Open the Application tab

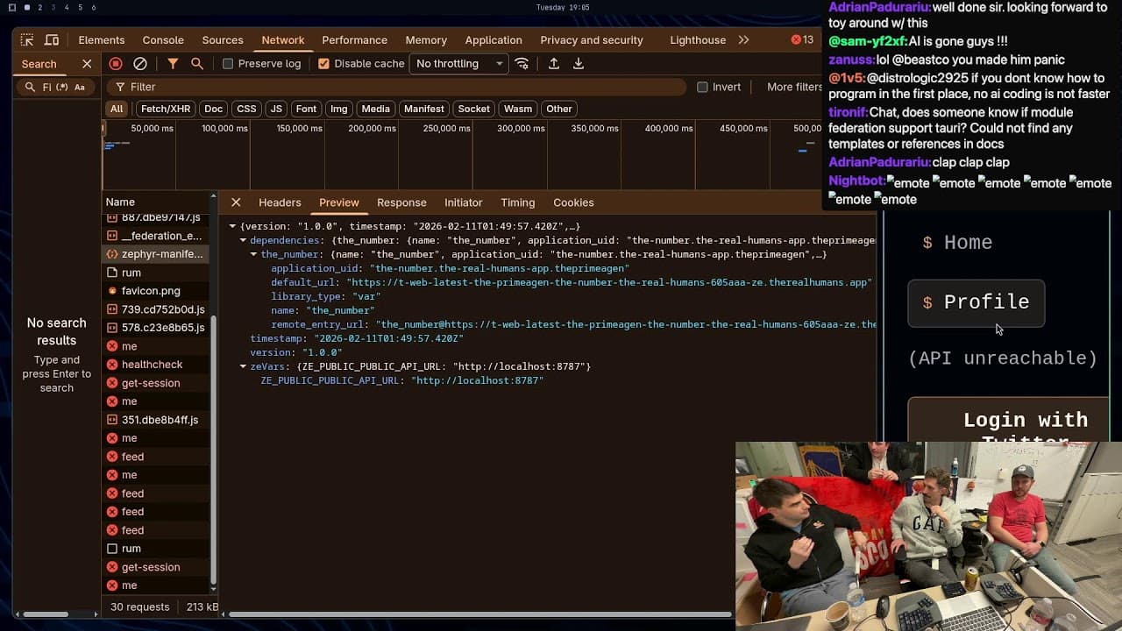pos(494,40)
